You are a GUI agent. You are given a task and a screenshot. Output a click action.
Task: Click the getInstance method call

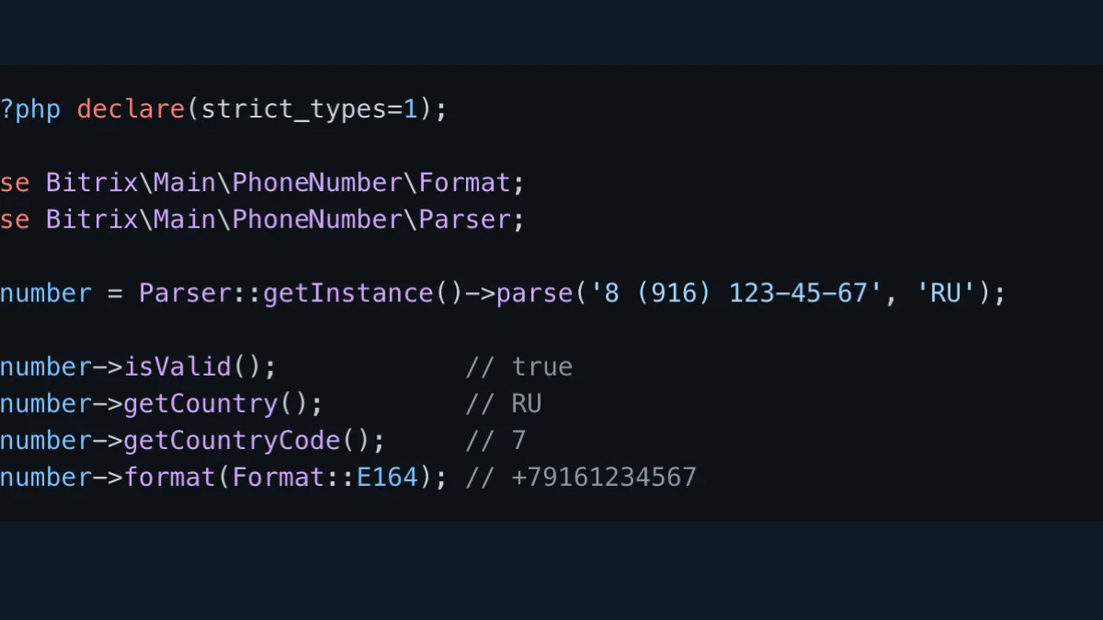[348, 294]
